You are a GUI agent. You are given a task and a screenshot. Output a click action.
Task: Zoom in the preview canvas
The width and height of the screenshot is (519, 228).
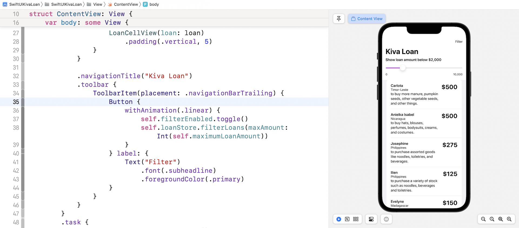(509, 219)
